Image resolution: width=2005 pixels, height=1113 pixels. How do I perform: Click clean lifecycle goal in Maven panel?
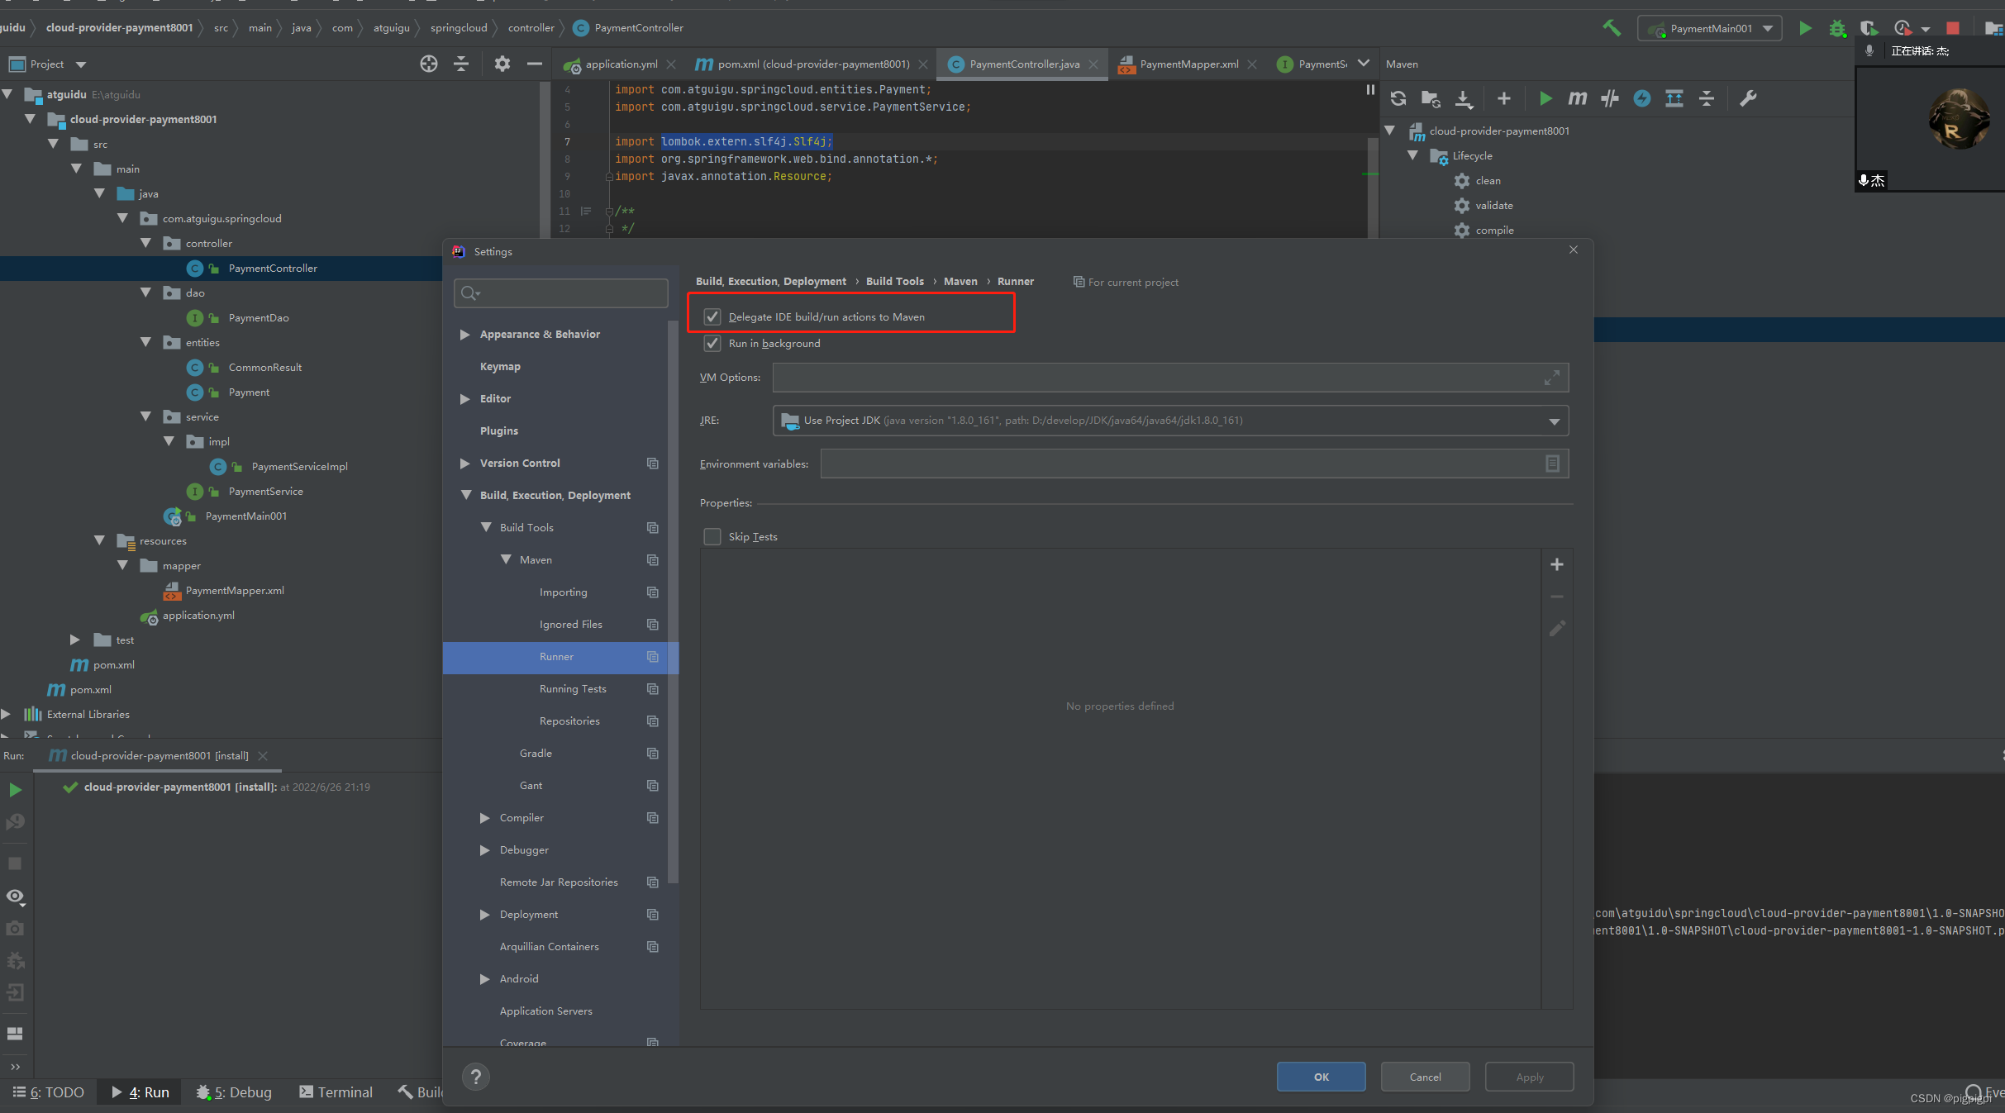coord(1488,180)
